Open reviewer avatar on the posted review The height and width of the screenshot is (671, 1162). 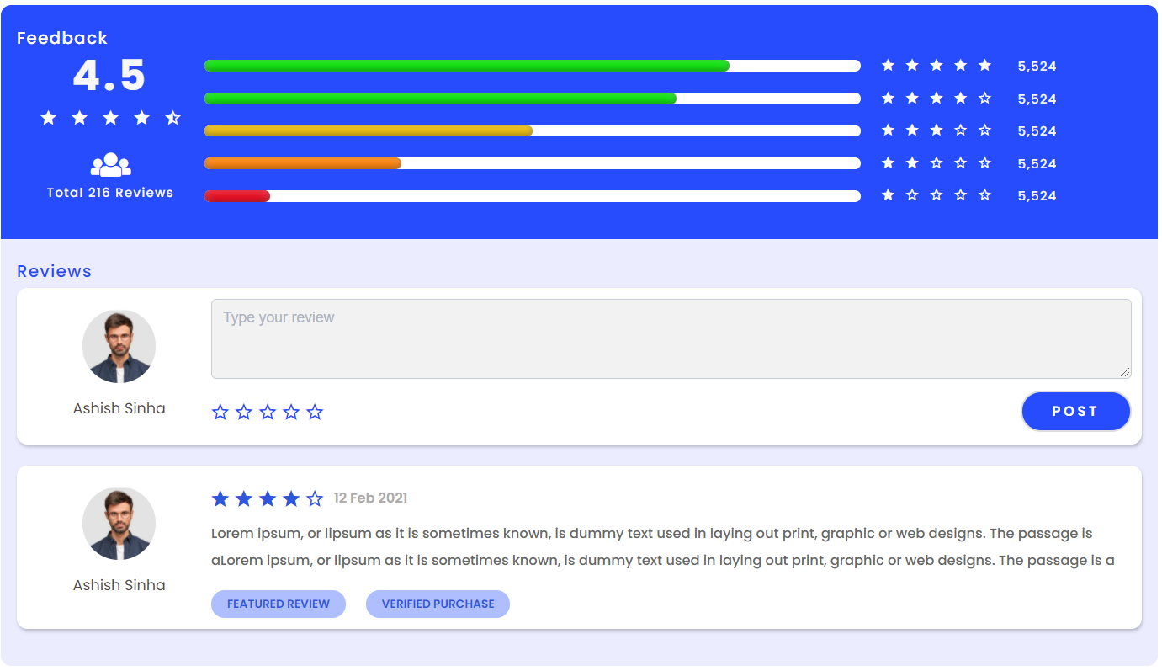(x=119, y=524)
